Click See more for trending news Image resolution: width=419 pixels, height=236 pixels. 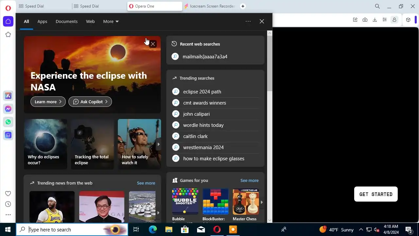pos(146,183)
